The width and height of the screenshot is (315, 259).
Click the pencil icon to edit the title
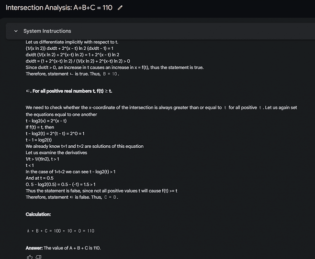pyautogui.click(x=120, y=8)
